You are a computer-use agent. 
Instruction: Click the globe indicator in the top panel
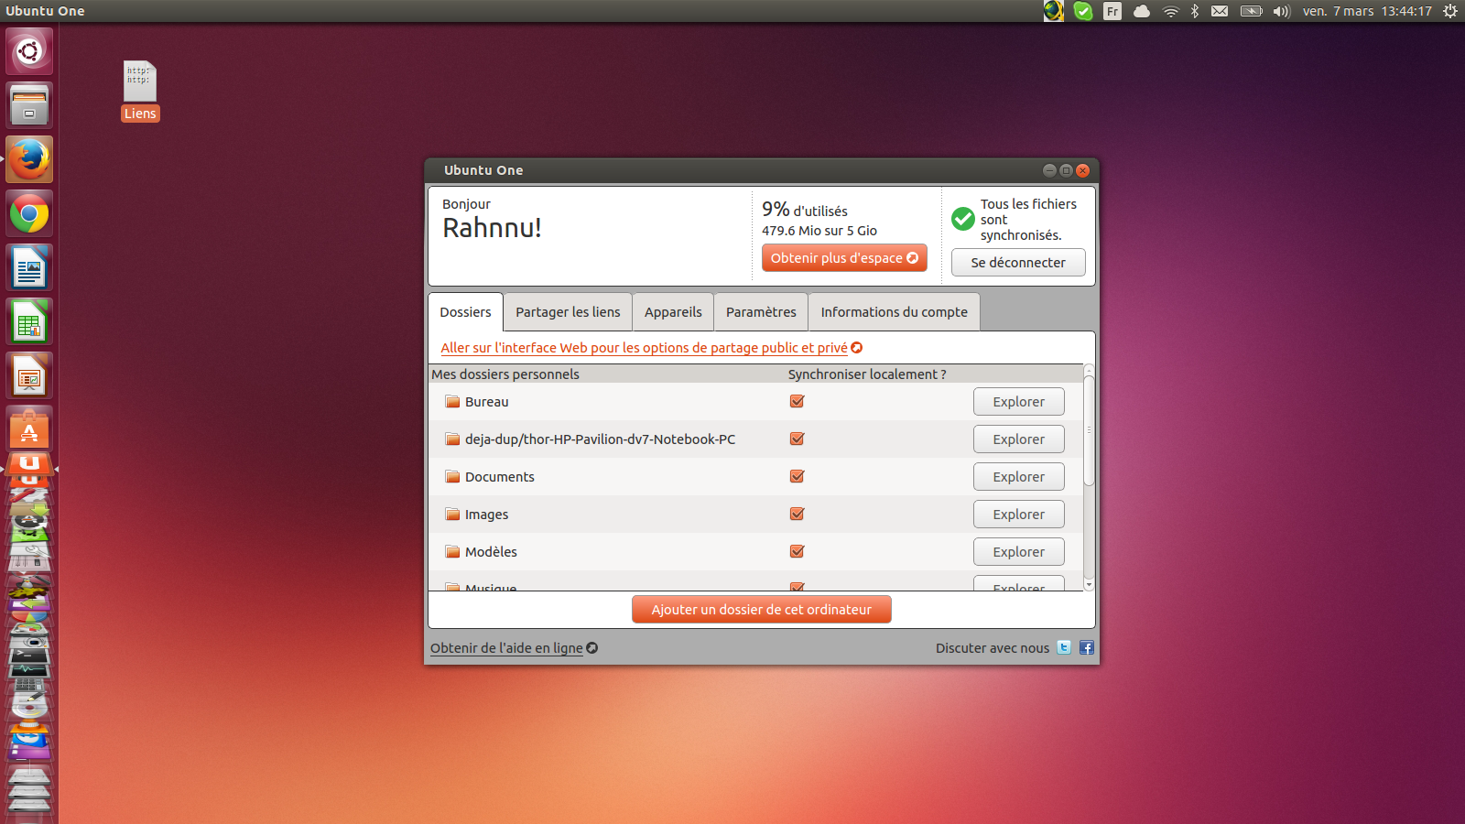click(x=1054, y=11)
